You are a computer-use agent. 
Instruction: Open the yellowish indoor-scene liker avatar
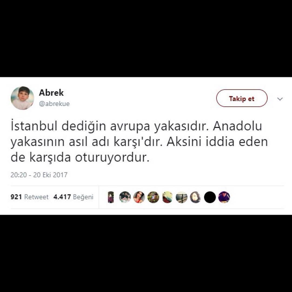[153, 197]
